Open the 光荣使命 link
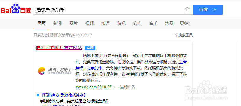241x106 pixels. [95, 68]
